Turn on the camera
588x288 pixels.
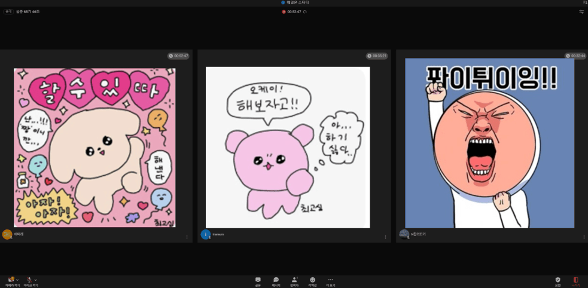pos(11,280)
